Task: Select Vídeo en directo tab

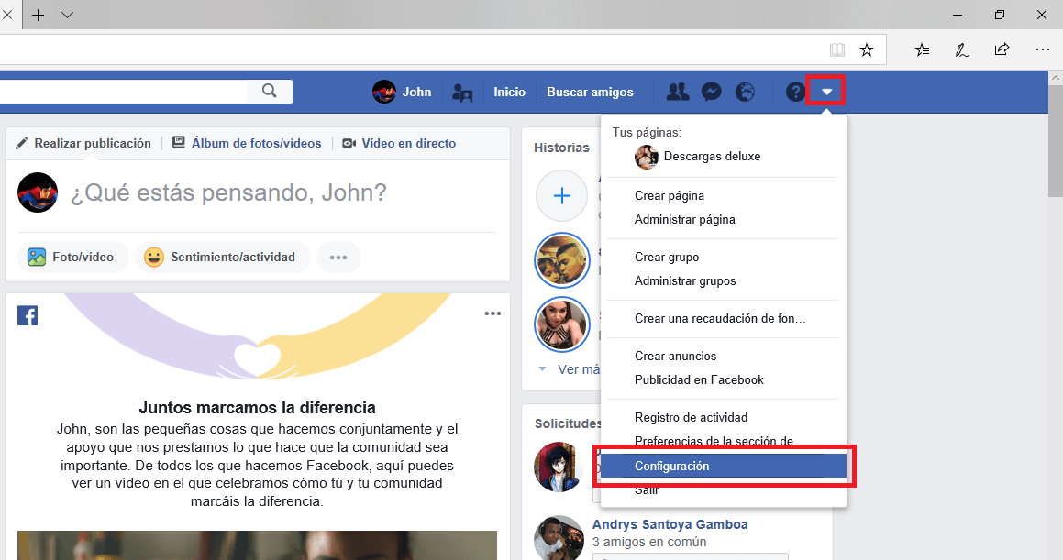Action: (399, 143)
